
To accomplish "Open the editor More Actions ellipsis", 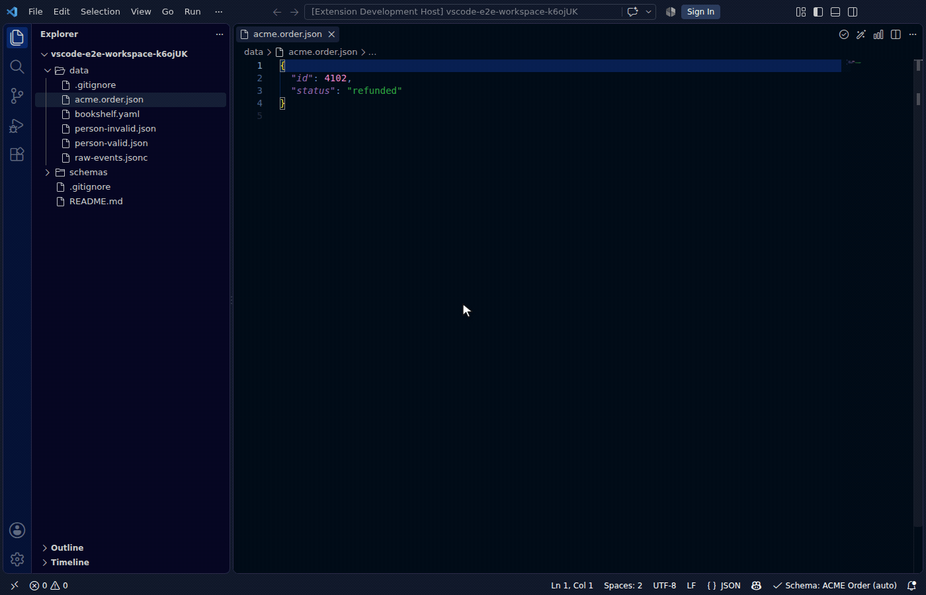I will (x=913, y=34).
